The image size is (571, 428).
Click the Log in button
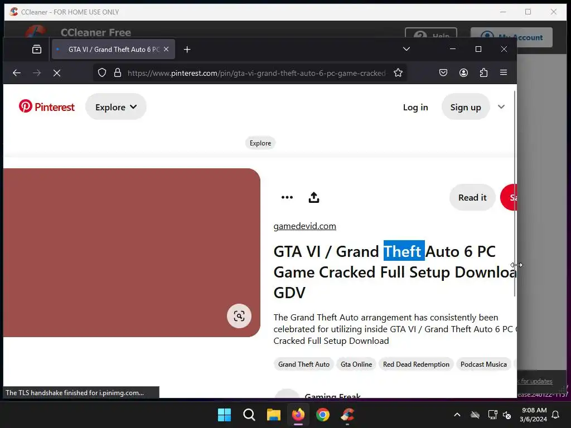click(x=415, y=108)
